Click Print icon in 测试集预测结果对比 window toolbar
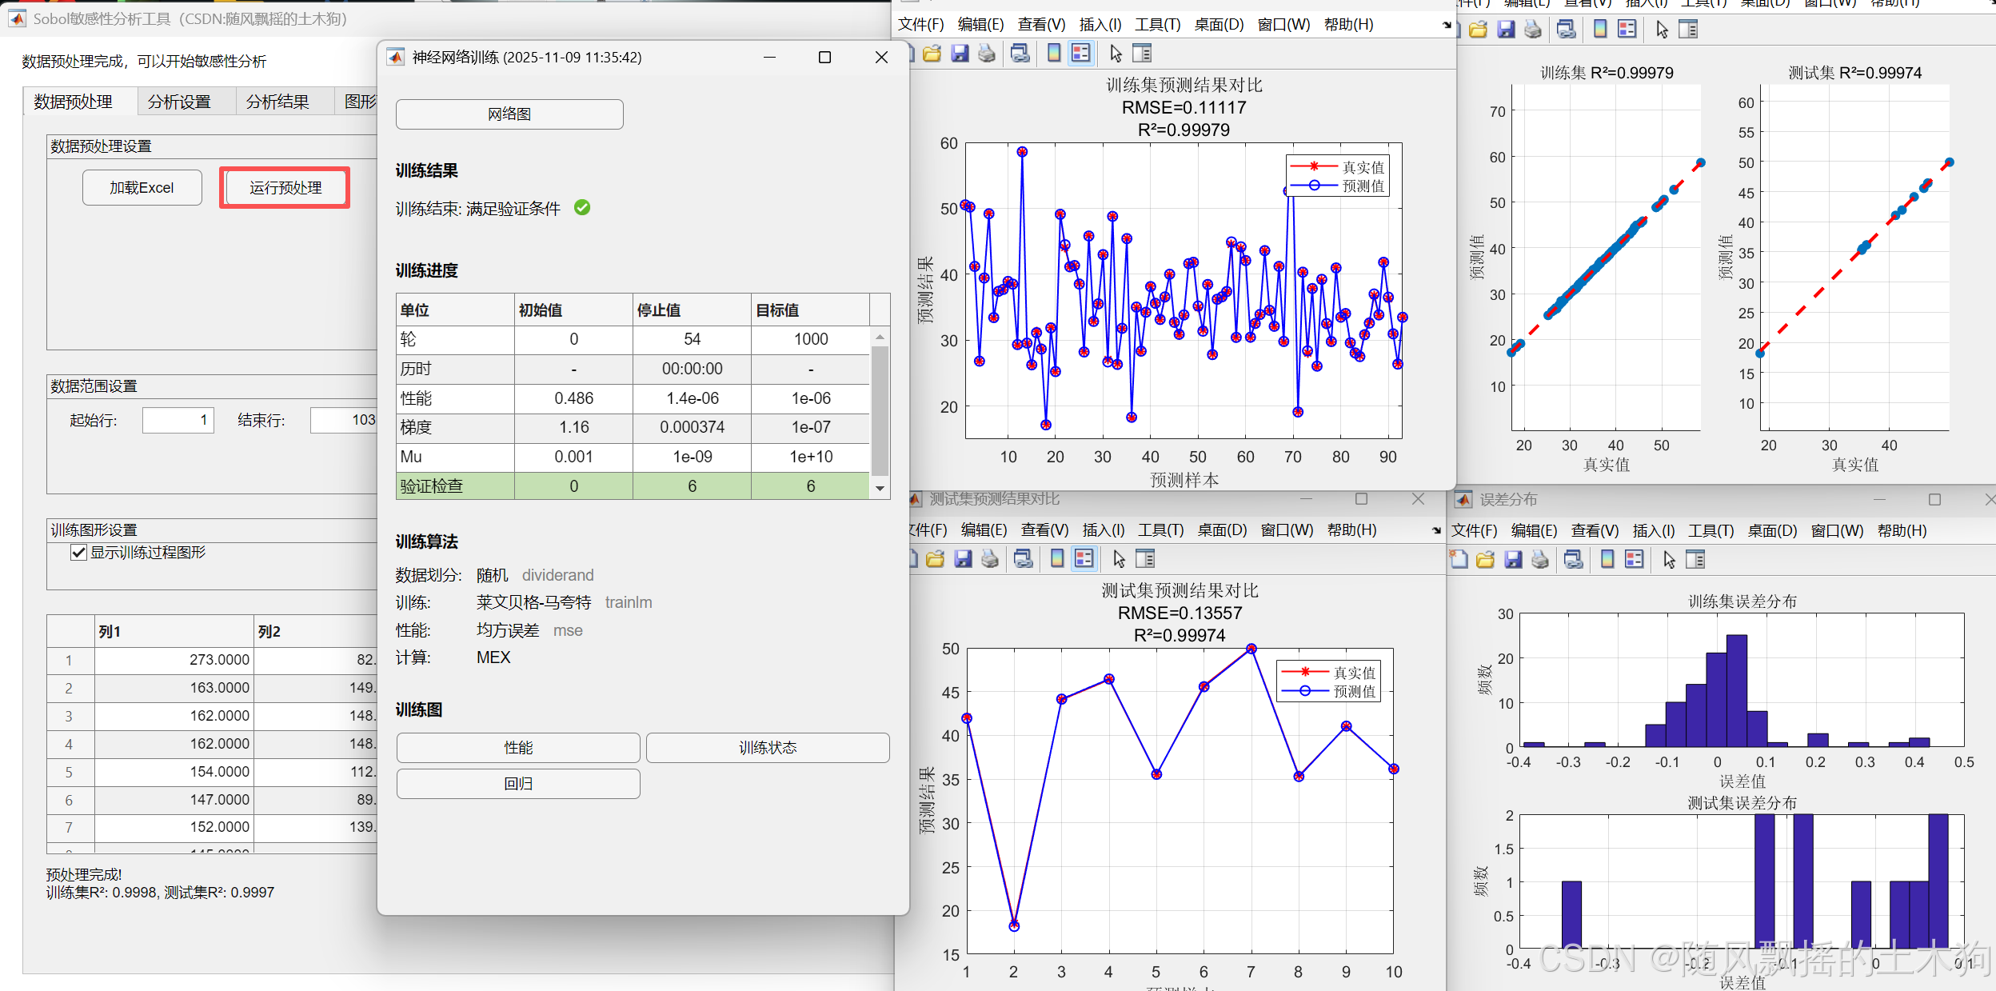Viewport: 1996px width, 991px height. coord(990,558)
